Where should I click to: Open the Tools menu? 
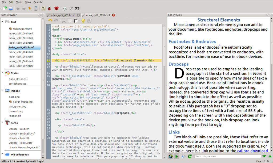click(x=19, y=2)
